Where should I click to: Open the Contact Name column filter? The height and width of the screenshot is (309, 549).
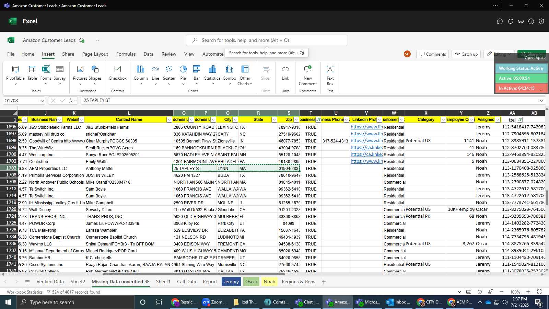[x=169, y=120]
